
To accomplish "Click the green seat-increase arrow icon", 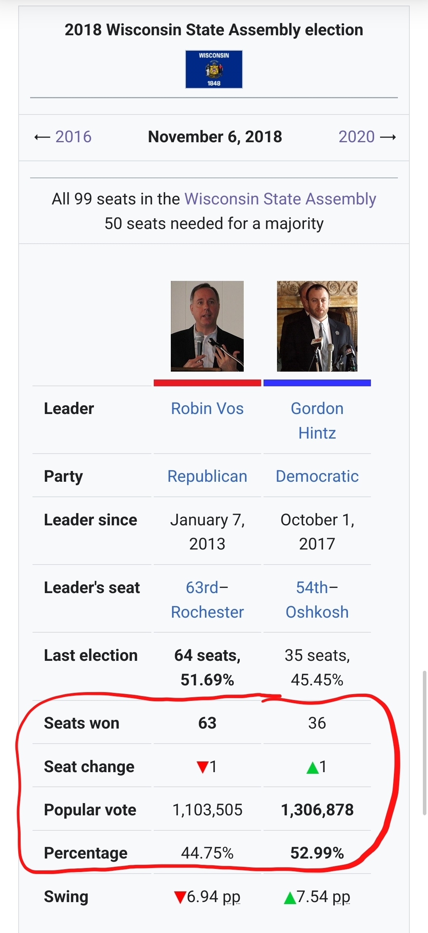I will tap(313, 767).
